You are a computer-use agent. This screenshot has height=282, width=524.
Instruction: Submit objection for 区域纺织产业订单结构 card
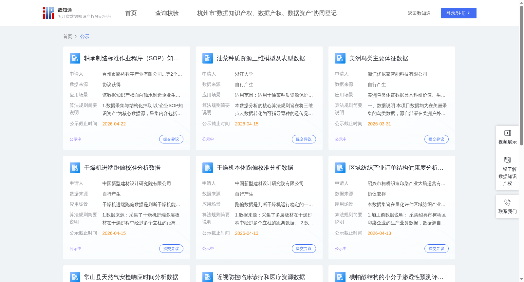(x=437, y=249)
